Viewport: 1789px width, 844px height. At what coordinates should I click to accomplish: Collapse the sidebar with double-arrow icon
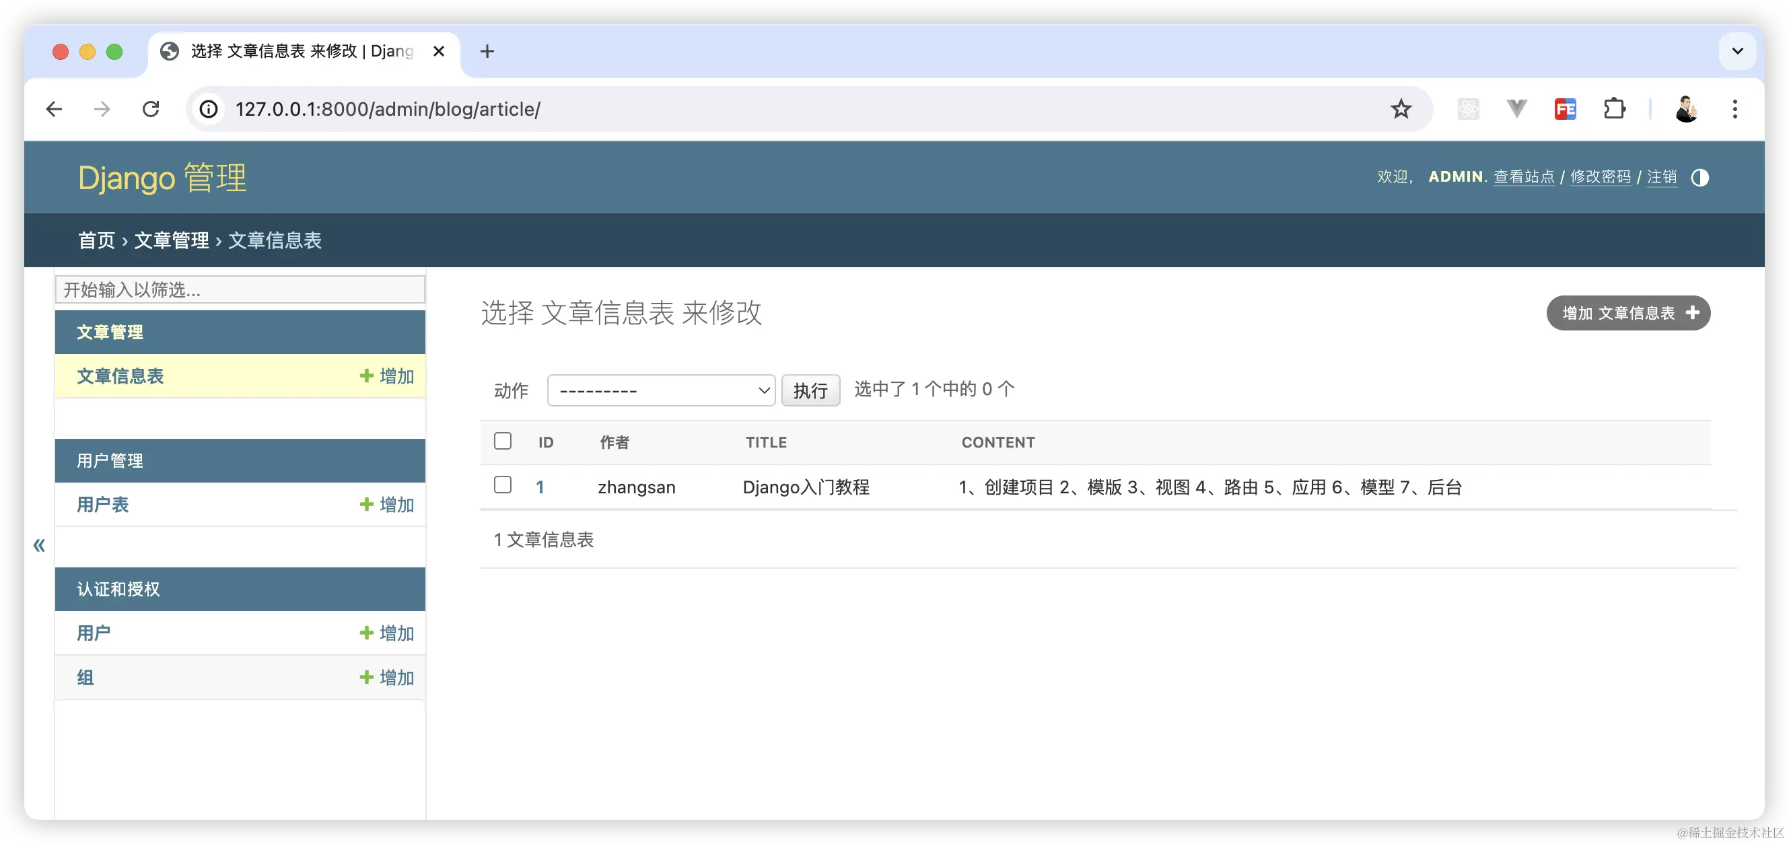pos(39,545)
